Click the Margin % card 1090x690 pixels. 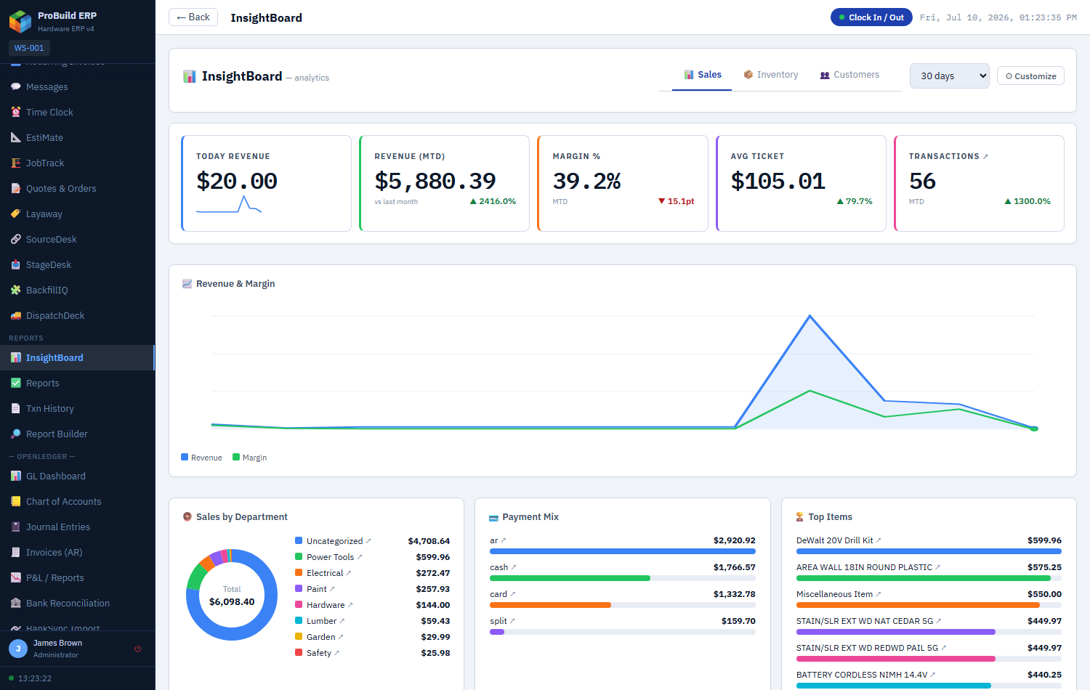click(623, 183)
